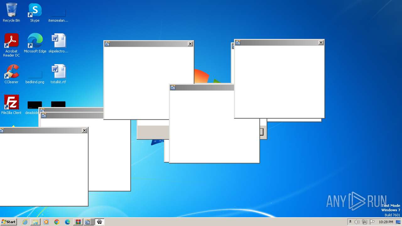Select the active black-and-white app taskbar button
The width and height of the screenshot is (402, 226).
tap(100, 222)
